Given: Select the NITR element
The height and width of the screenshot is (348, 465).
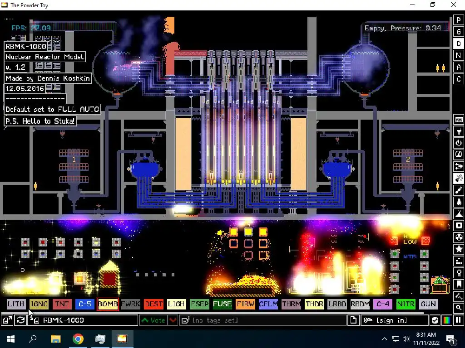Looking at the screenshot, I should point(406,304).
